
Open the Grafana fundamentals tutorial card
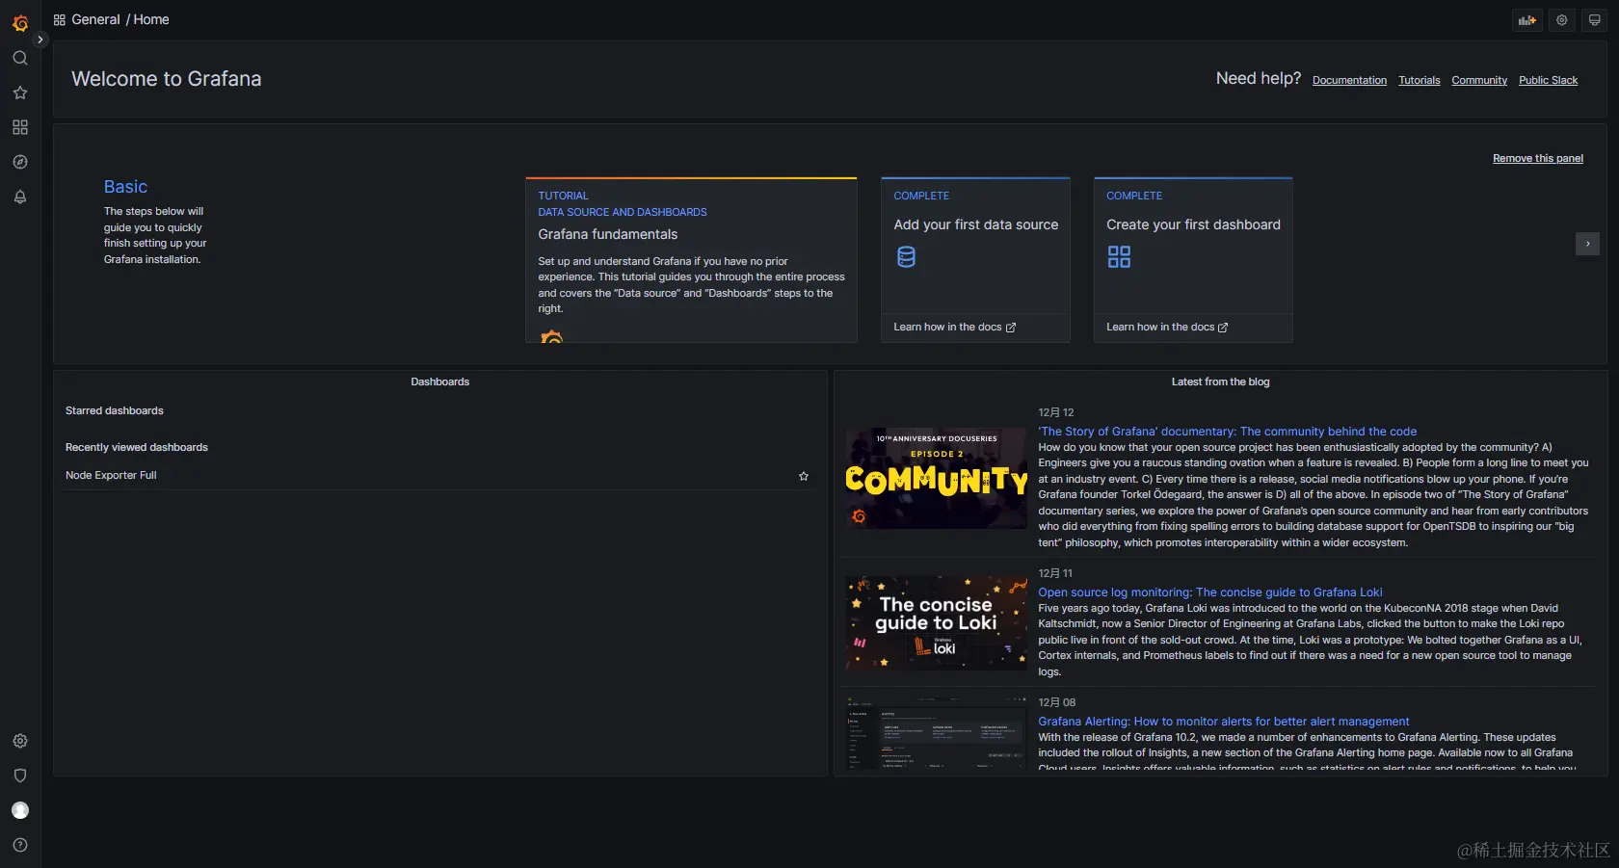pyautogui.click(x=691, y=260)
